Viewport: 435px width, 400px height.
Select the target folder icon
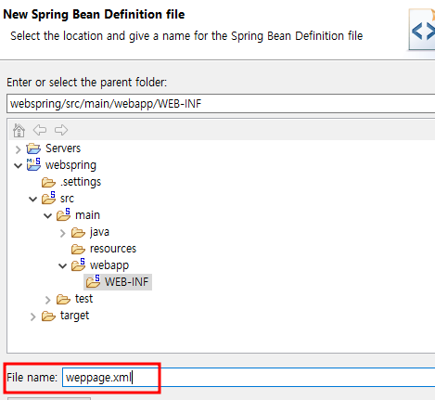48,316
